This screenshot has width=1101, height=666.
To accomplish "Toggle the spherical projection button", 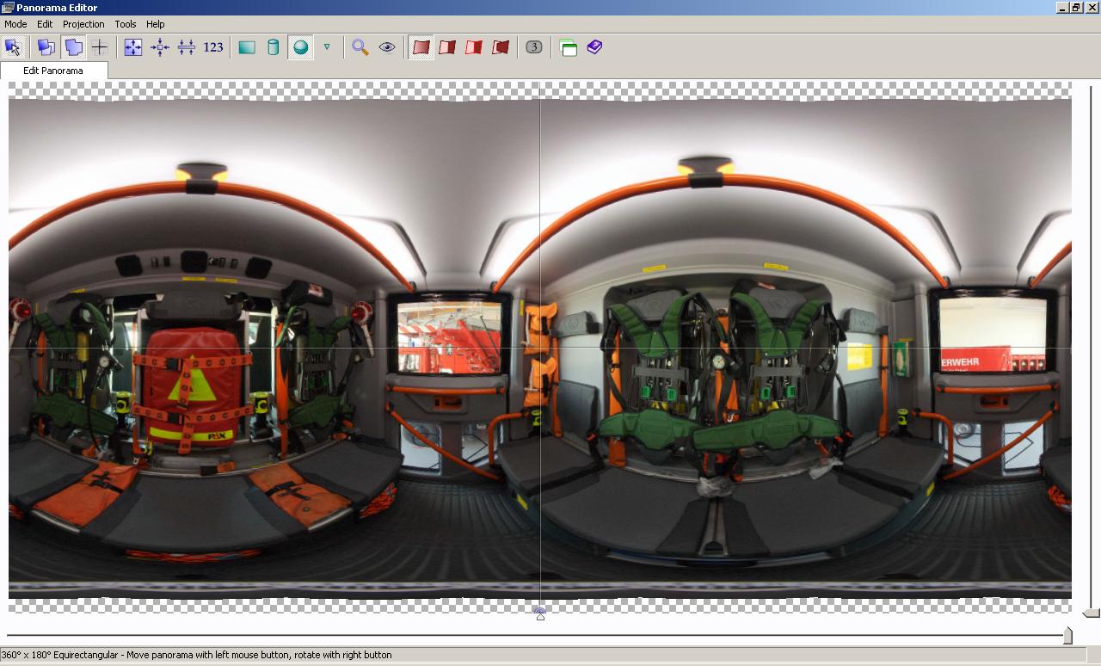I will click(300, 47).
